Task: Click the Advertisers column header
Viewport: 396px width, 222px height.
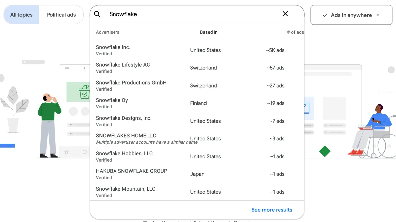Action: (108, 32)
